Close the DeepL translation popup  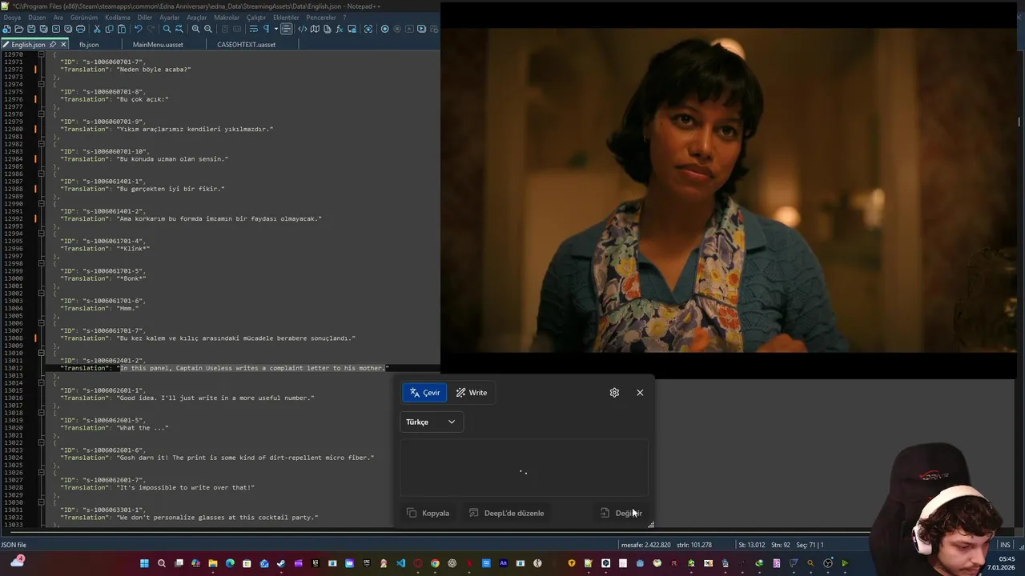click(640, 393)
